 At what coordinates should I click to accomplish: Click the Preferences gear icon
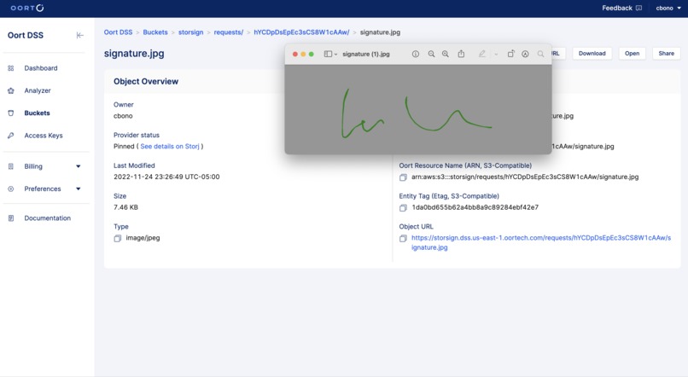tap(11, 188)
